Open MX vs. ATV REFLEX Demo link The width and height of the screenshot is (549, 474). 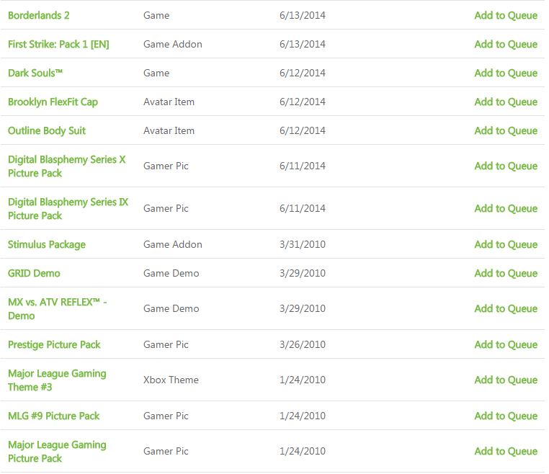point(58,309)
